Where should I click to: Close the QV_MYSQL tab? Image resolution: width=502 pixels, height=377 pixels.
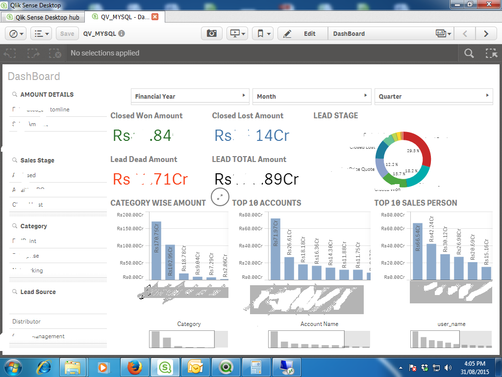[x=155, y=17]
